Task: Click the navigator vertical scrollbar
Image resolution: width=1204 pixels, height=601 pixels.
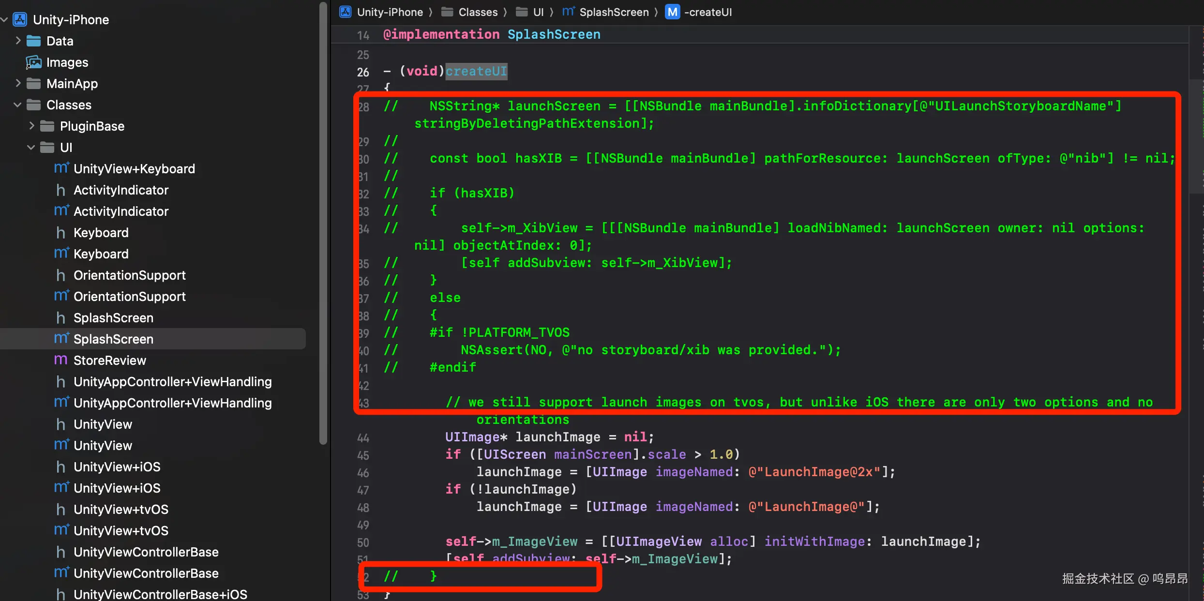Action: click(323, 223)
